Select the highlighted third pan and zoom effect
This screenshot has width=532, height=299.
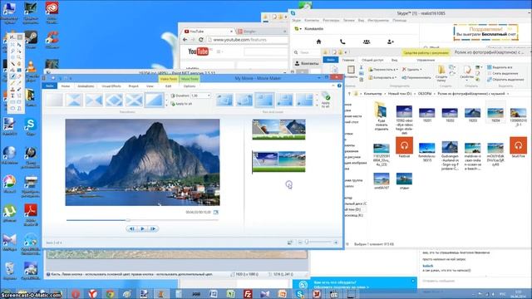[x=264, y=100]
